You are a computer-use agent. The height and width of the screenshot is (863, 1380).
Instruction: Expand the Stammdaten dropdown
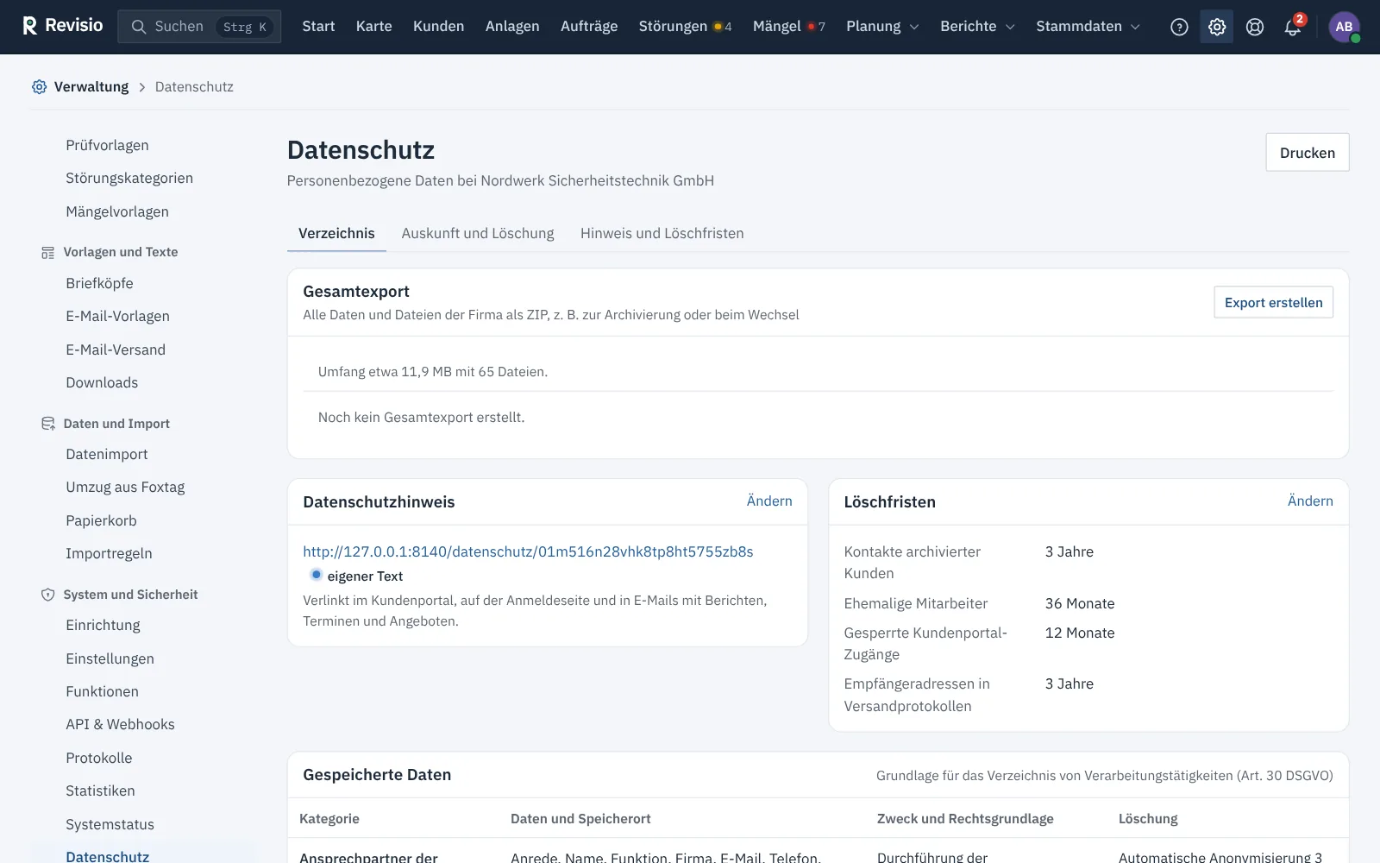(x=1088, y=27)
